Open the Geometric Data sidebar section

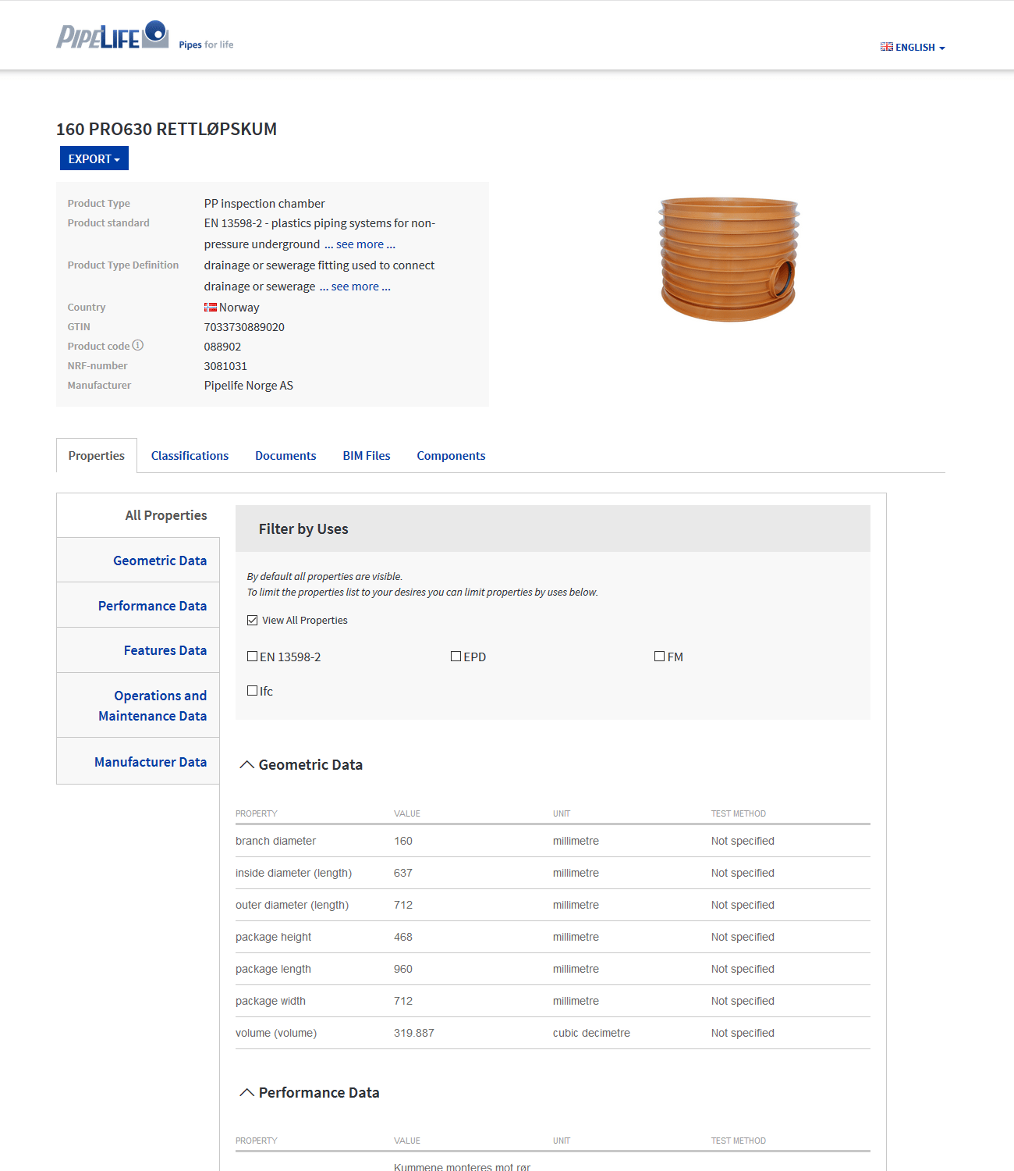pos(159,560)
